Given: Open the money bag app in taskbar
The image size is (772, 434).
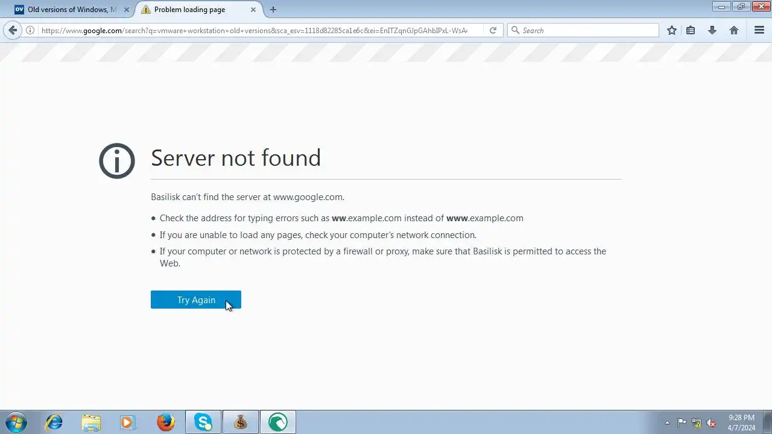Looking at the screenshot, I should click(241, 422).
